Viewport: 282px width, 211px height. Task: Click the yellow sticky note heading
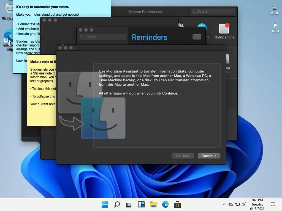[x=43, y=62]
